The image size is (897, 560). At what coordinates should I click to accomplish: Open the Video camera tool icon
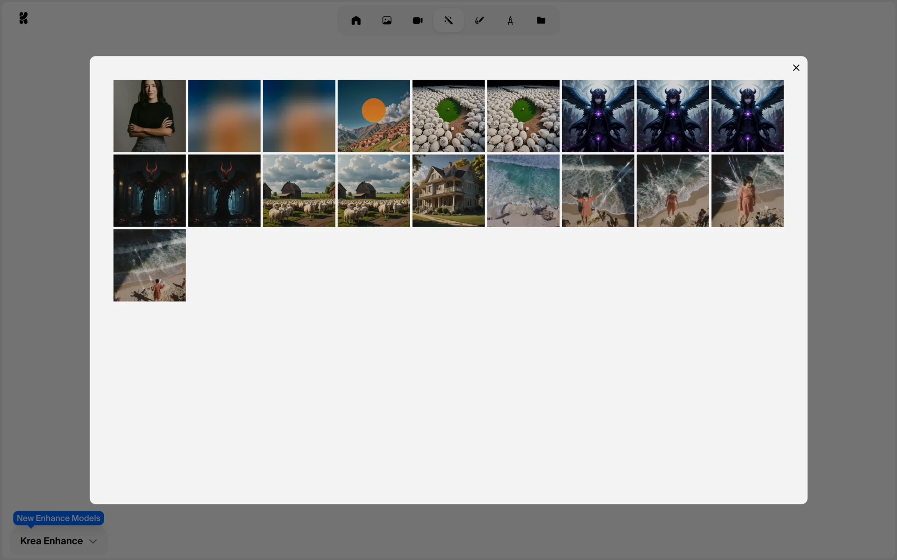418,21
